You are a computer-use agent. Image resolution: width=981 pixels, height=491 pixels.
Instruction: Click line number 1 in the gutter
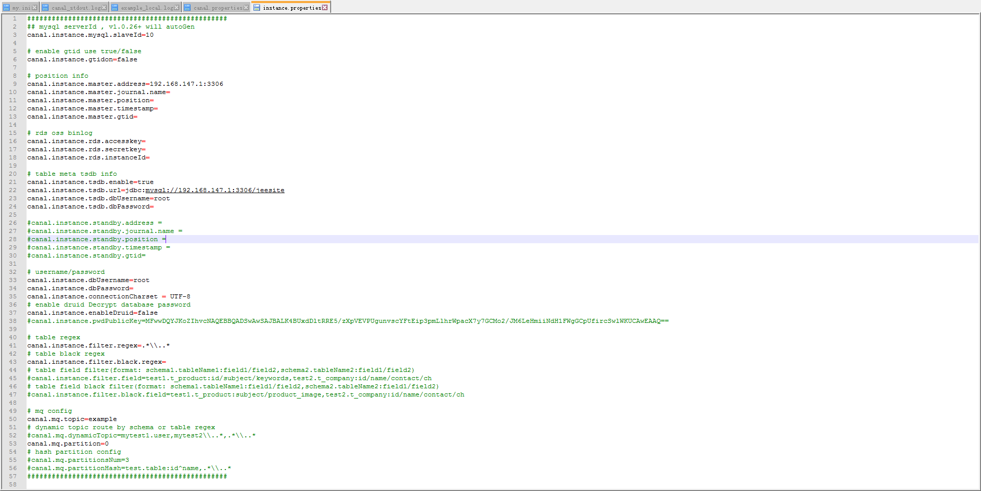pos(15,18)
